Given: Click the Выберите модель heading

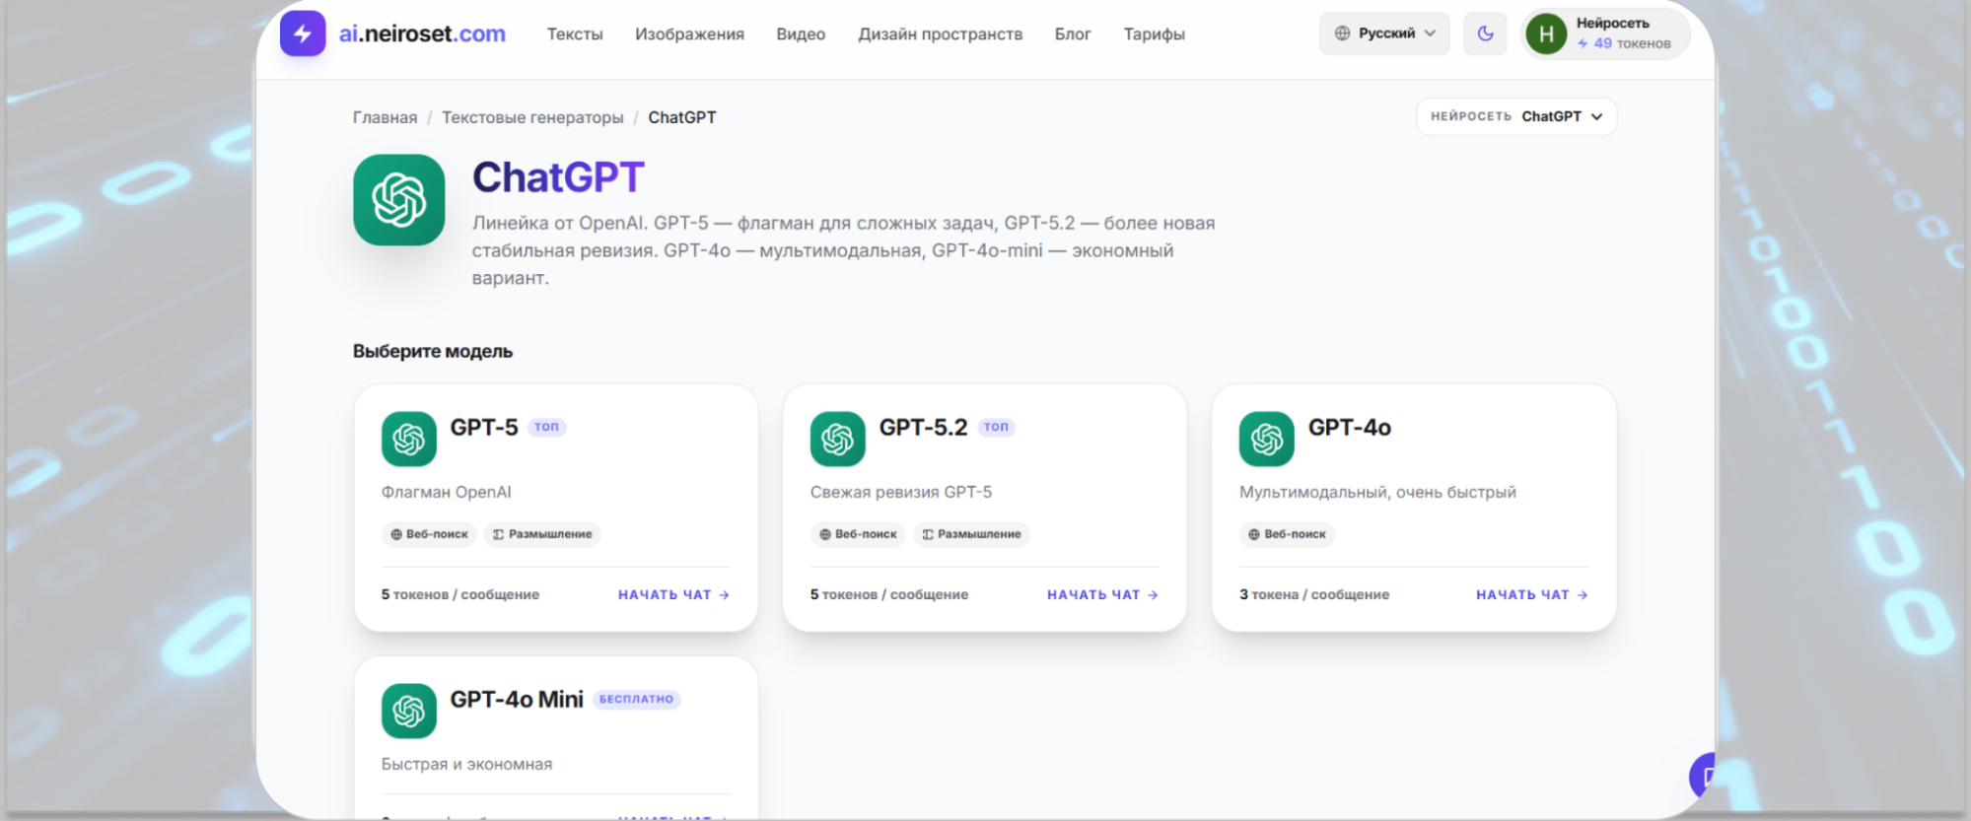Looking at the screenshot, I should 433,351.
